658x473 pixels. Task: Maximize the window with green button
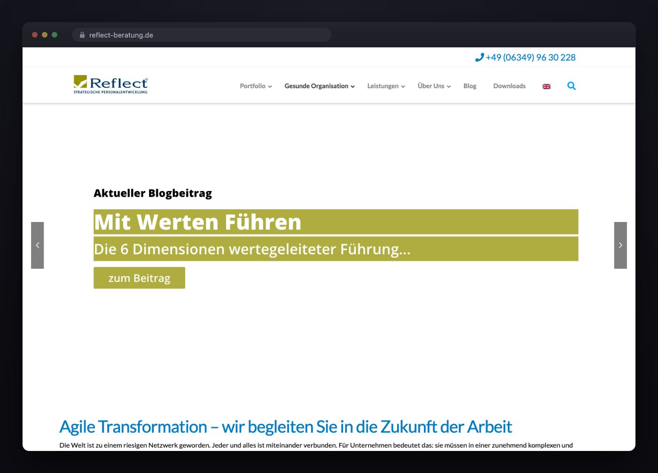click(x=55, y=35)
